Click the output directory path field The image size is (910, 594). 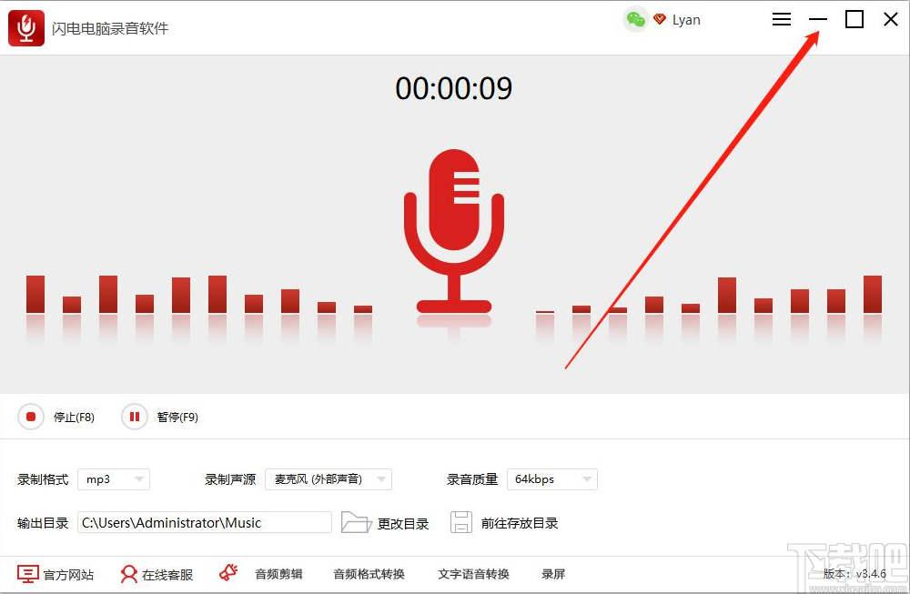pyautogui.click(x=205, y=521)
